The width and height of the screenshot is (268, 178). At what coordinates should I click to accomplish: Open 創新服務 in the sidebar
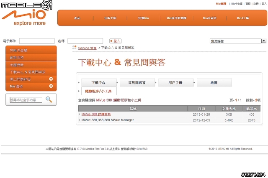(31, 58)
